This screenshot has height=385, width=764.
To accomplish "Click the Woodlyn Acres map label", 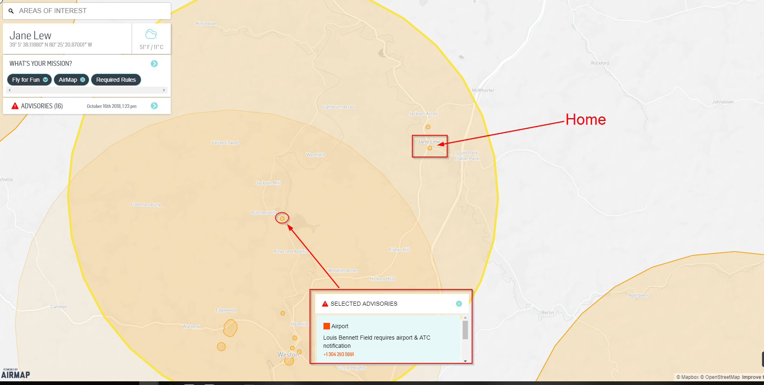I will coord(343,271).
